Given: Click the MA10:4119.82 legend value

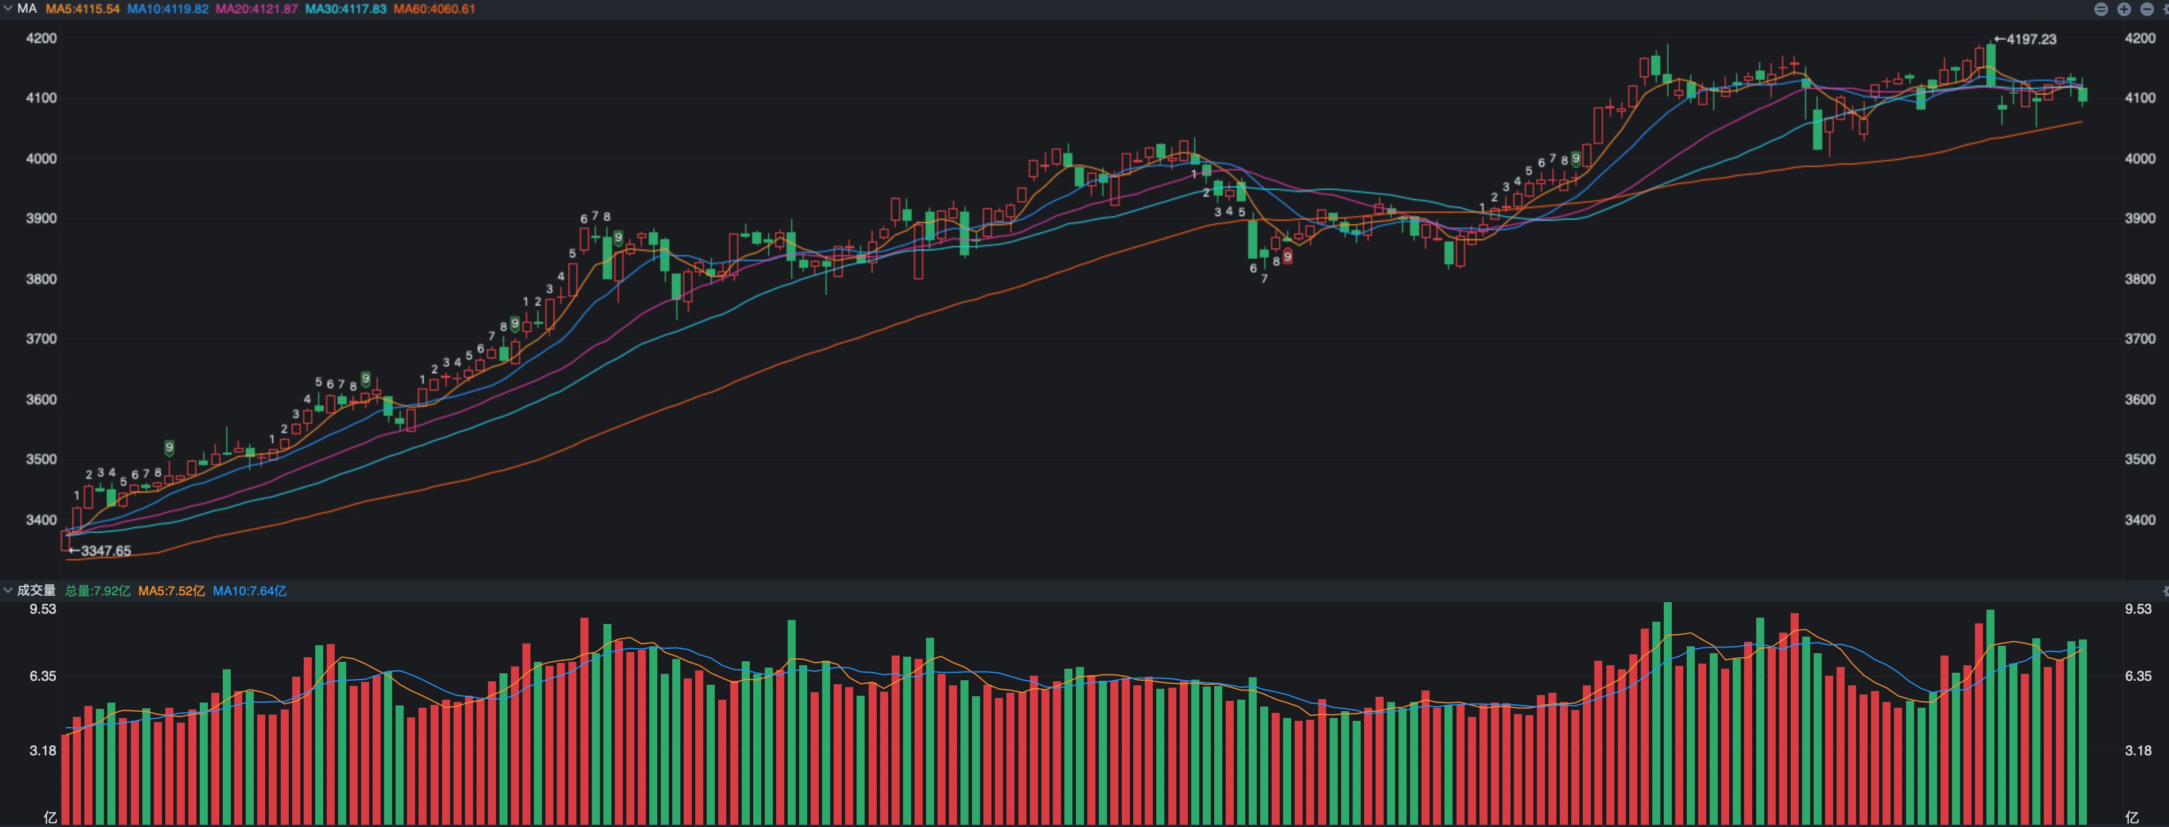Looking at the screenshot, I should tap(168, 9).
